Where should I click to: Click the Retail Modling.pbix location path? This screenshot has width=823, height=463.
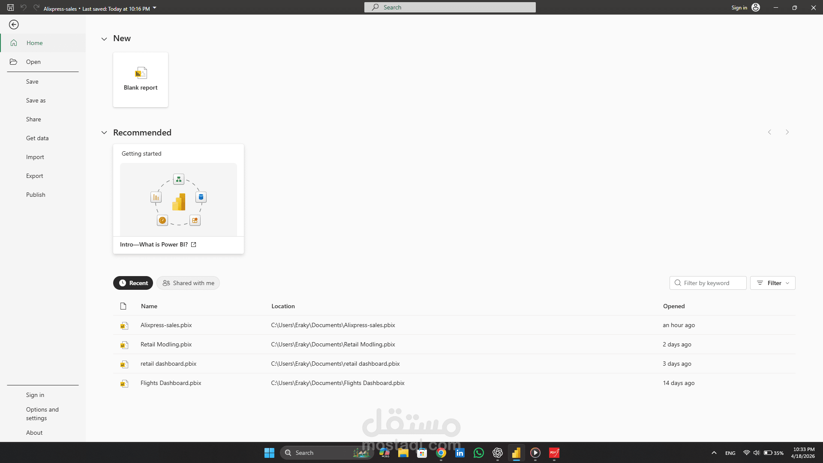click(x=333, y=344)
